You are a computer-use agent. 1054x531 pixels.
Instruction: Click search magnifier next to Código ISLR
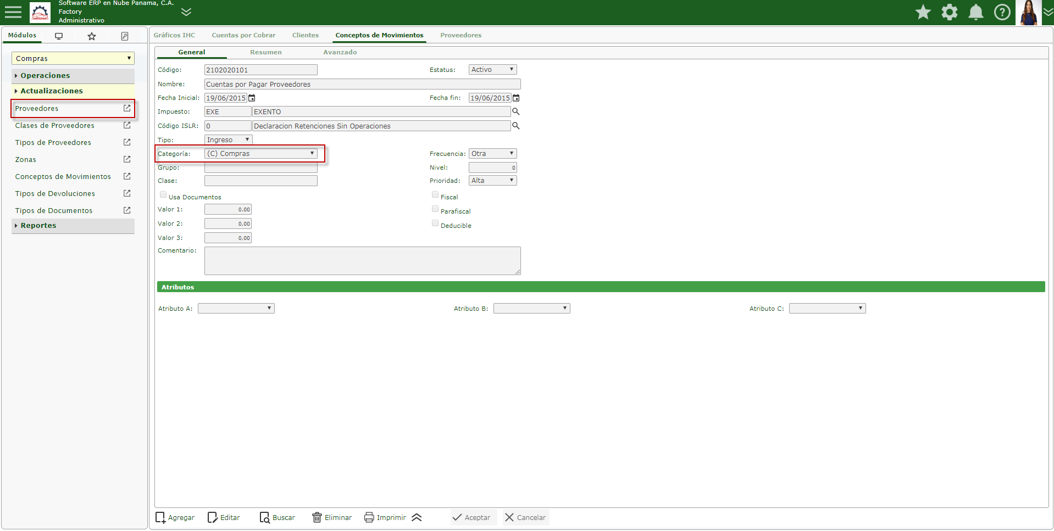515,126
